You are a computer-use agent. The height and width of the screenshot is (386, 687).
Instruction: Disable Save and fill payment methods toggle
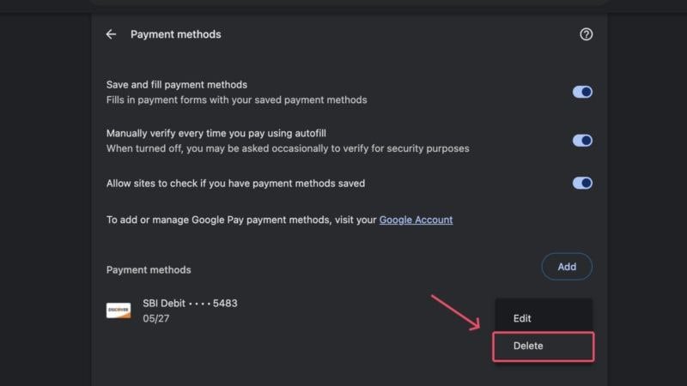(x=582, y=92)
